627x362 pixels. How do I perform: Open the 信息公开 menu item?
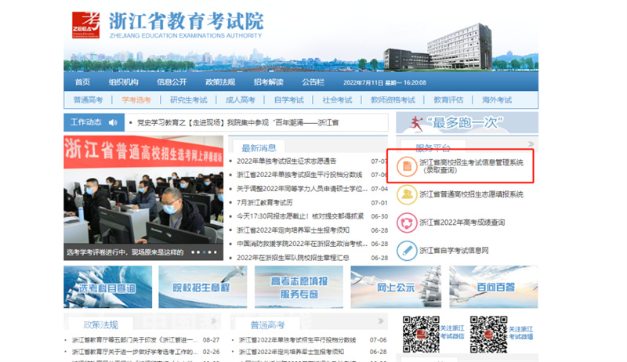pos(172,82)
